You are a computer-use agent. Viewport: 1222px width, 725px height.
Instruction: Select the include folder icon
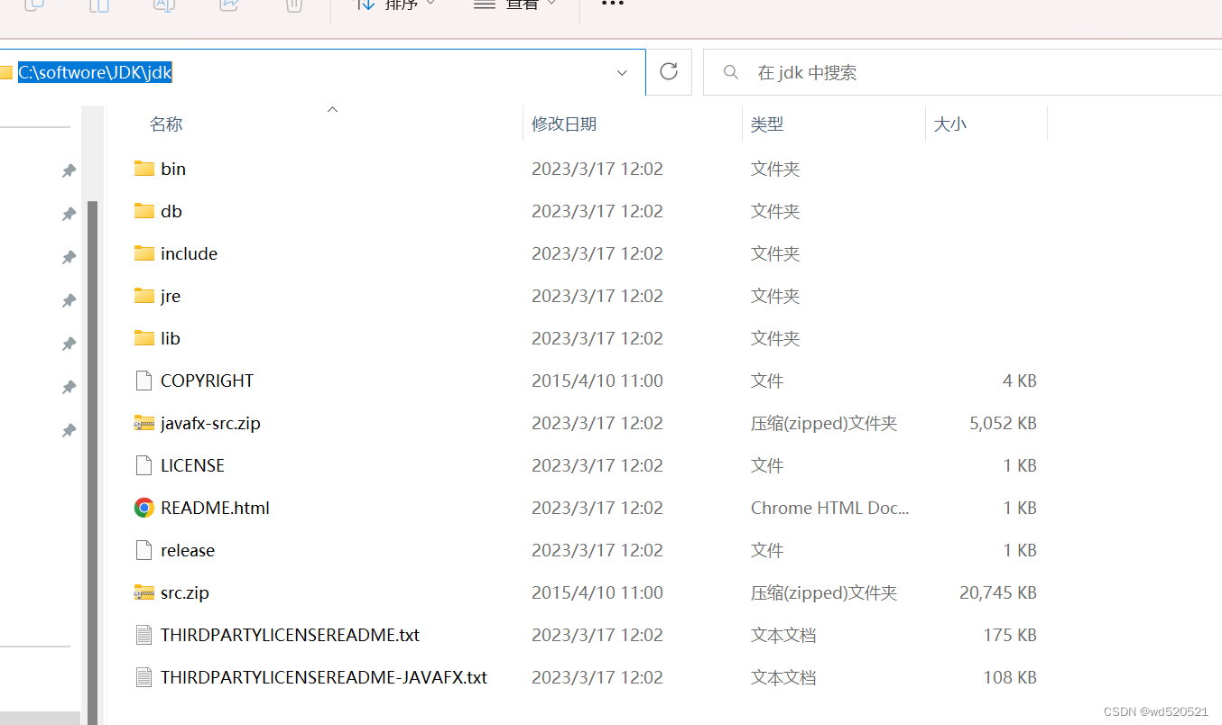click(x=144, y=253)
